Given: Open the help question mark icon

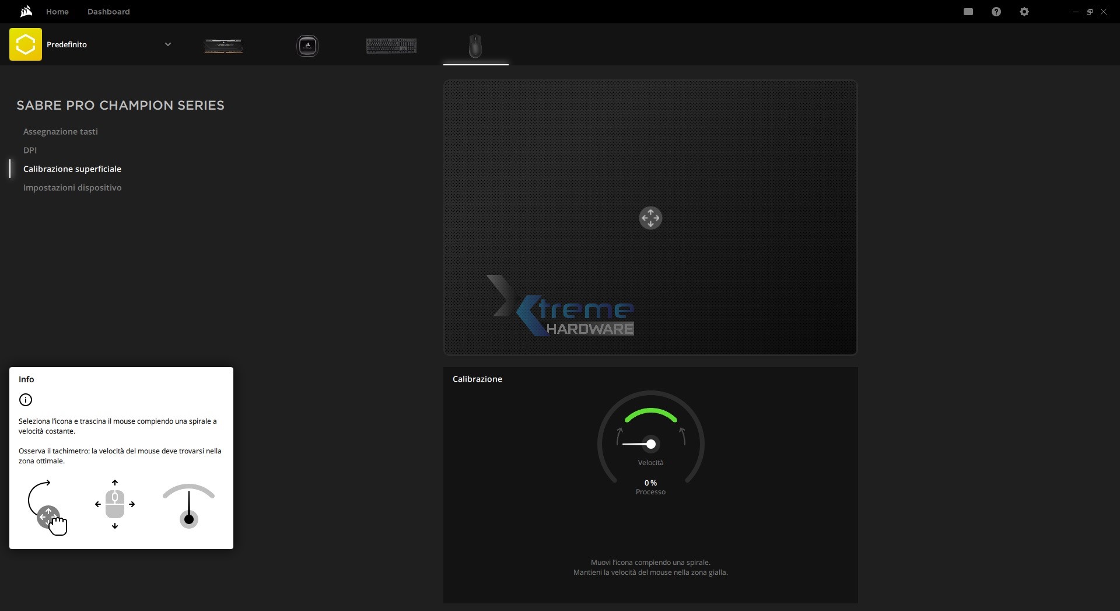Looking at the screenshot, I should [x=996, y=12].
